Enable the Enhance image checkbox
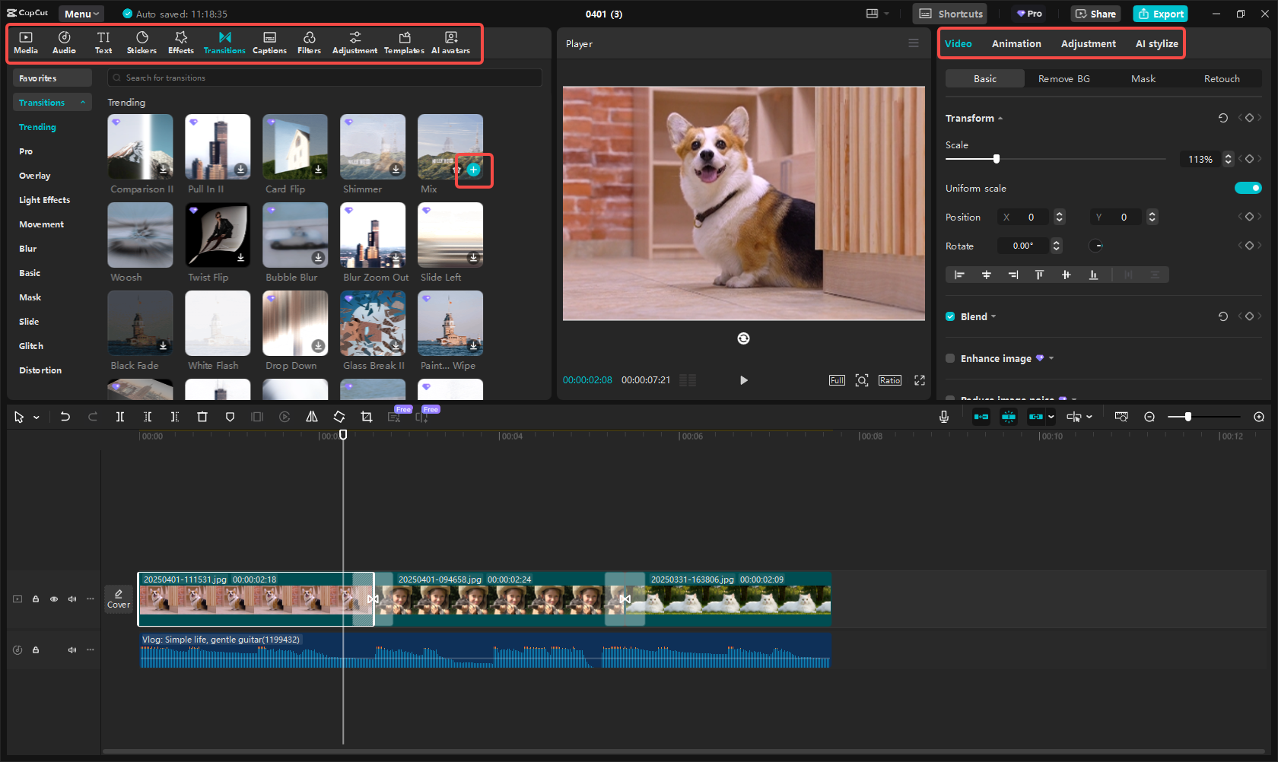Viewport: 1278px width, 762px height. 950,358
